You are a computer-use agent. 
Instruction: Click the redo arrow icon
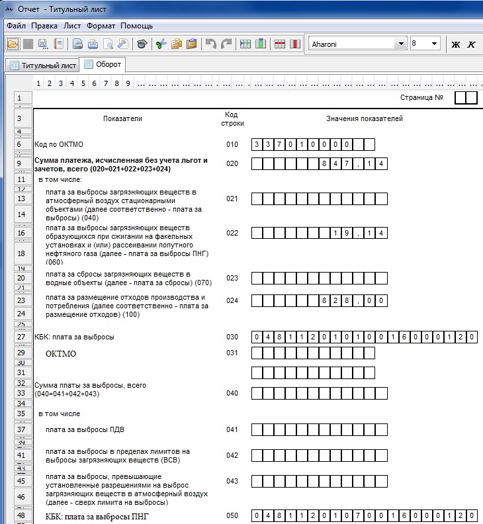click(x=226, y=44)
